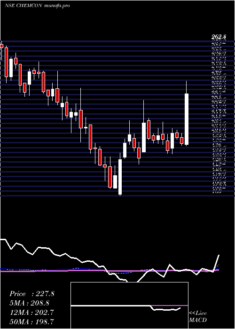Viewport: 235px width, 329px height.
Task: Click the NSE CHEMCON munafa.pro title text
Action: click(37, 6)
